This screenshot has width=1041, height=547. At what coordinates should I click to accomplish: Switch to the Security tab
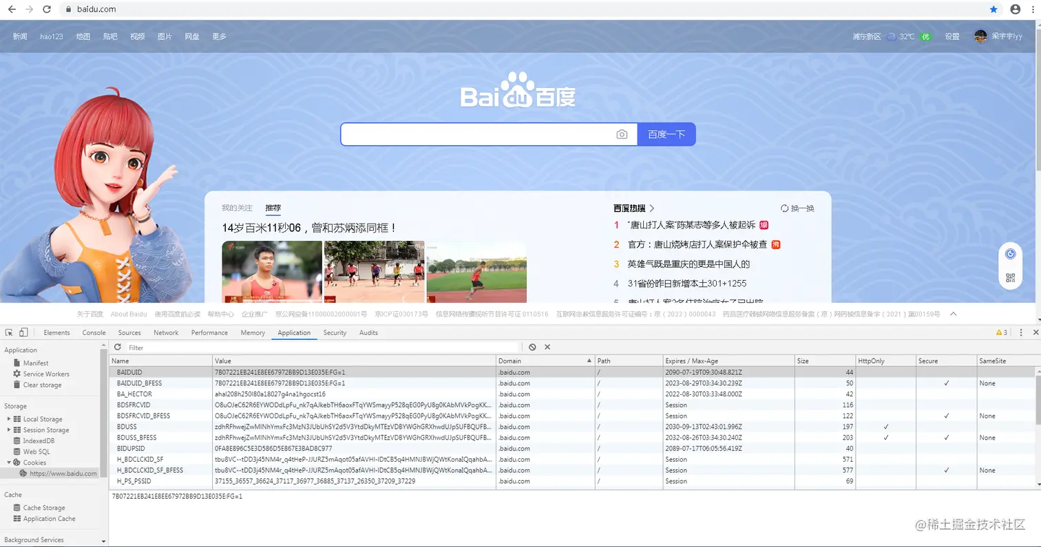[x=335, y=332]
